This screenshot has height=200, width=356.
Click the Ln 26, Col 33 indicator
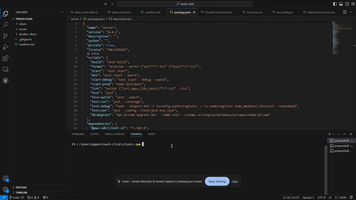coord(291,197)
